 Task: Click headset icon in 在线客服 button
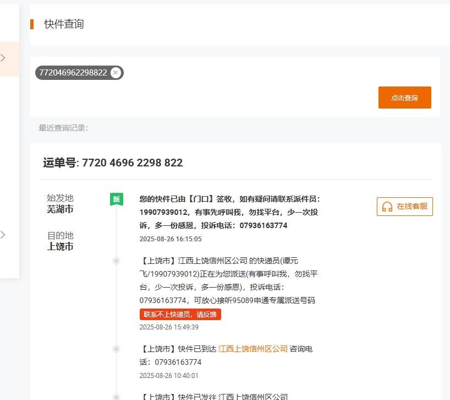coord(387,207)
